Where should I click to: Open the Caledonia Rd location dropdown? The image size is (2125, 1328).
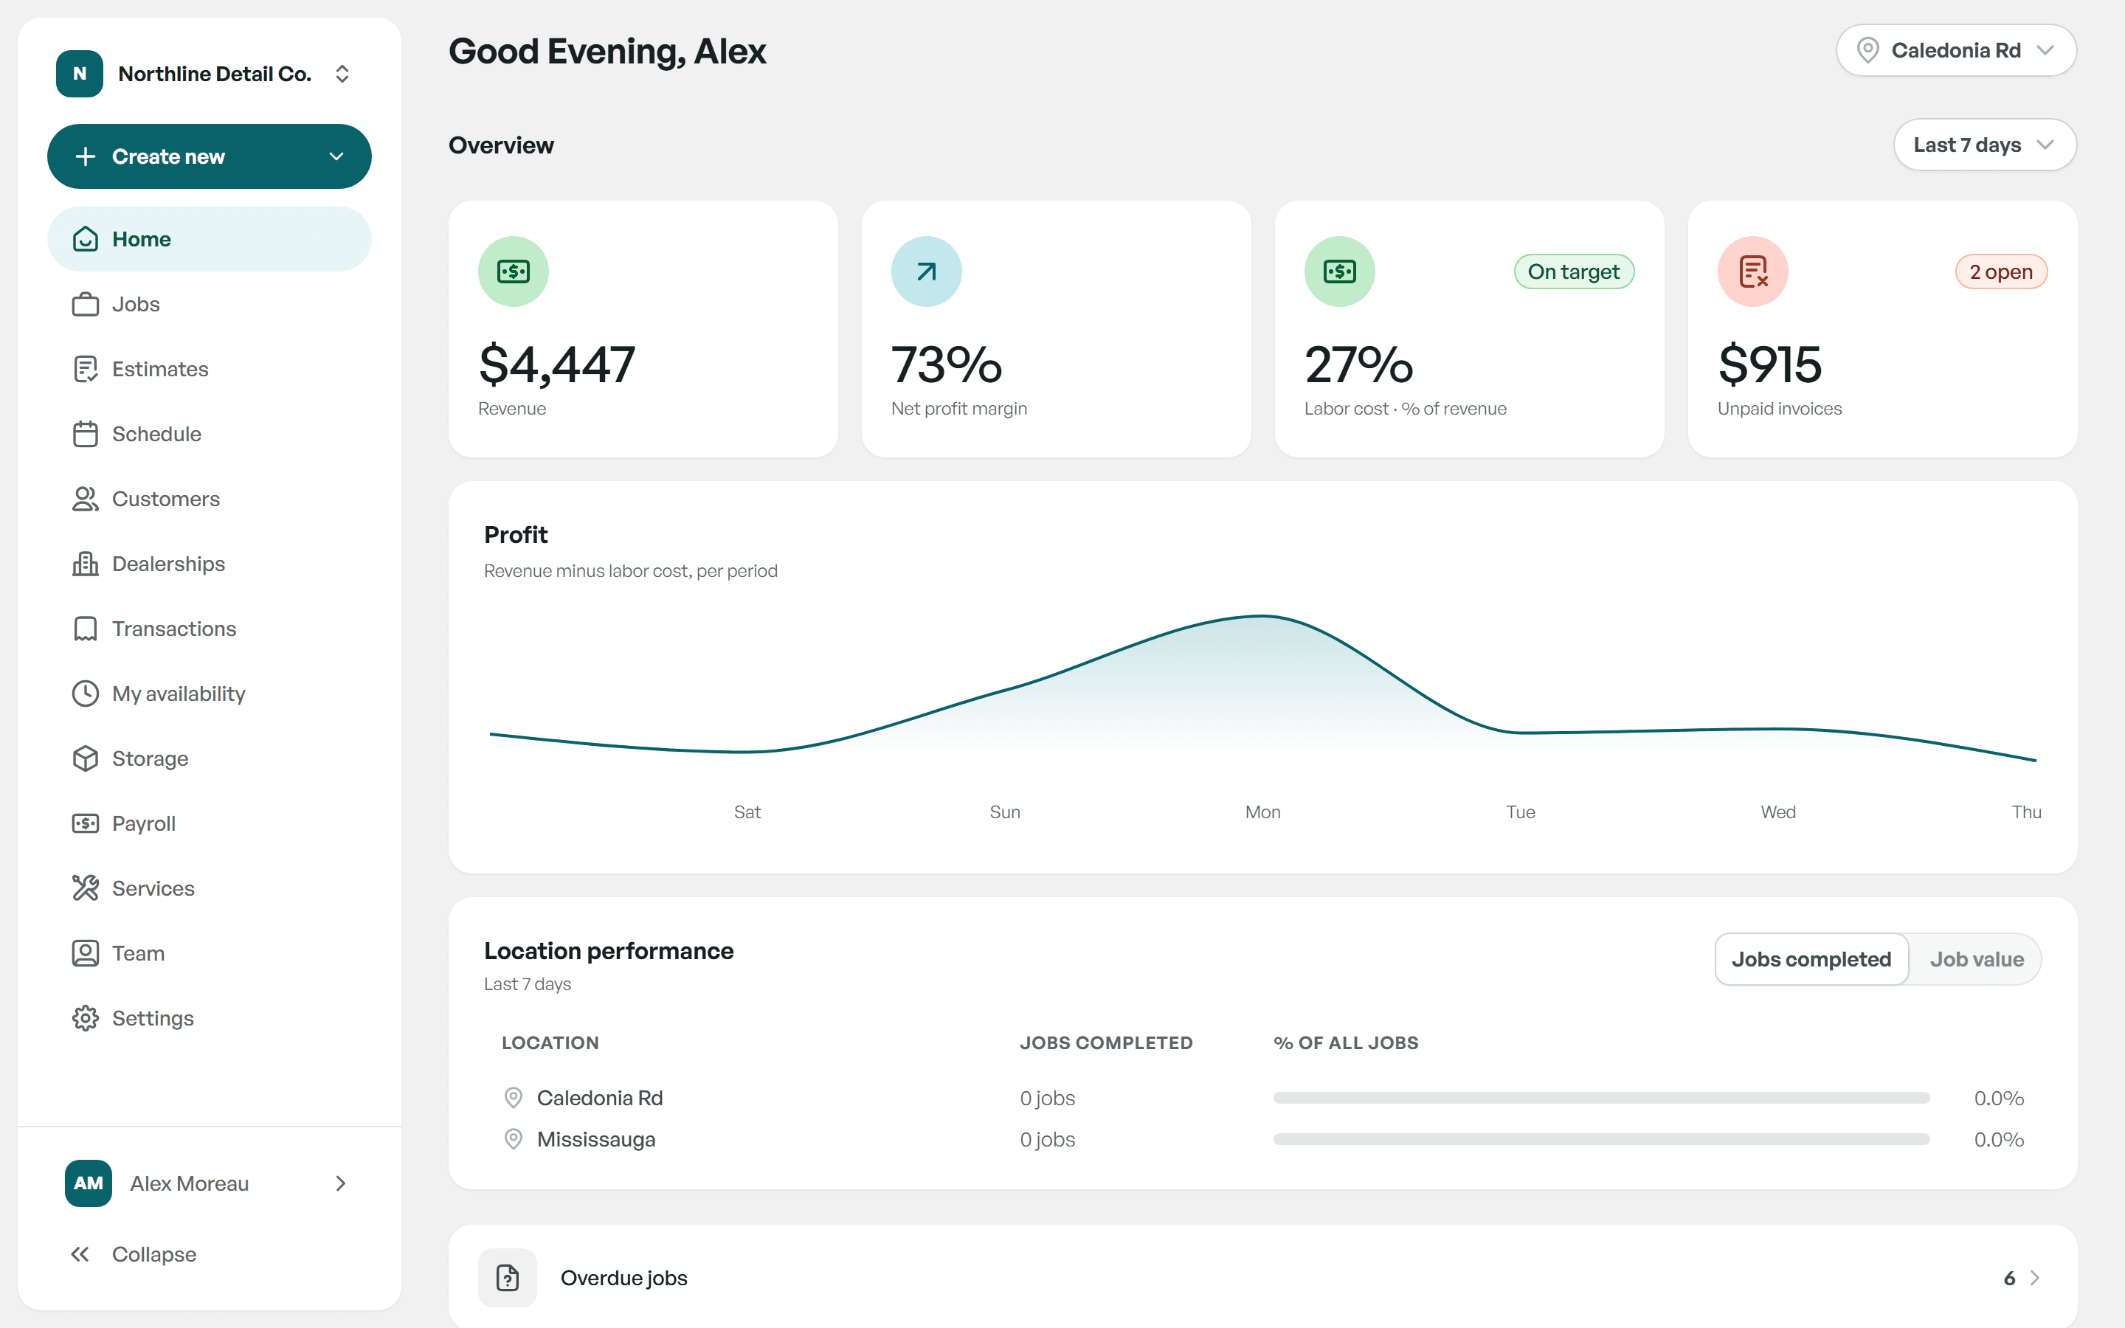coord(1955,50)
